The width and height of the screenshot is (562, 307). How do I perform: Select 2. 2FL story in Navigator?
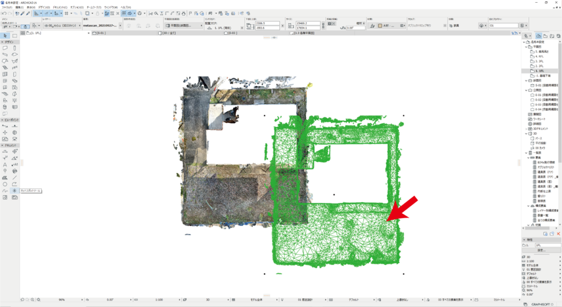[539, 66]
